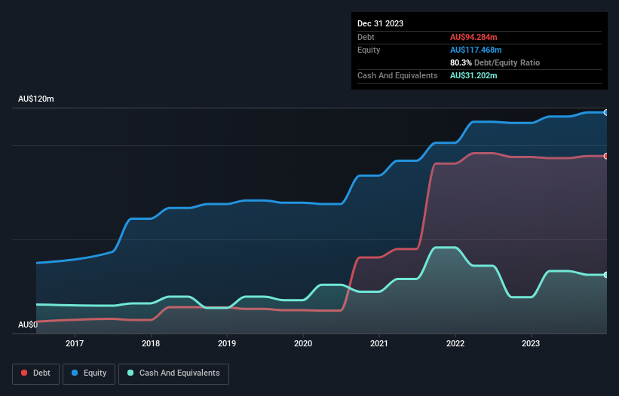
Task: Click the teal Cash And Equivalents legend dot
Action: [130, 373]
